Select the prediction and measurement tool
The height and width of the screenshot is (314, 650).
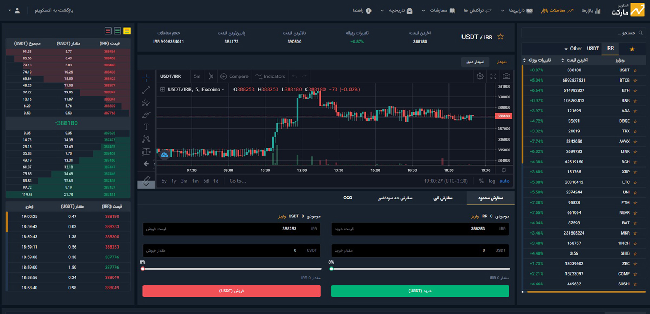[x=146, y=151]
